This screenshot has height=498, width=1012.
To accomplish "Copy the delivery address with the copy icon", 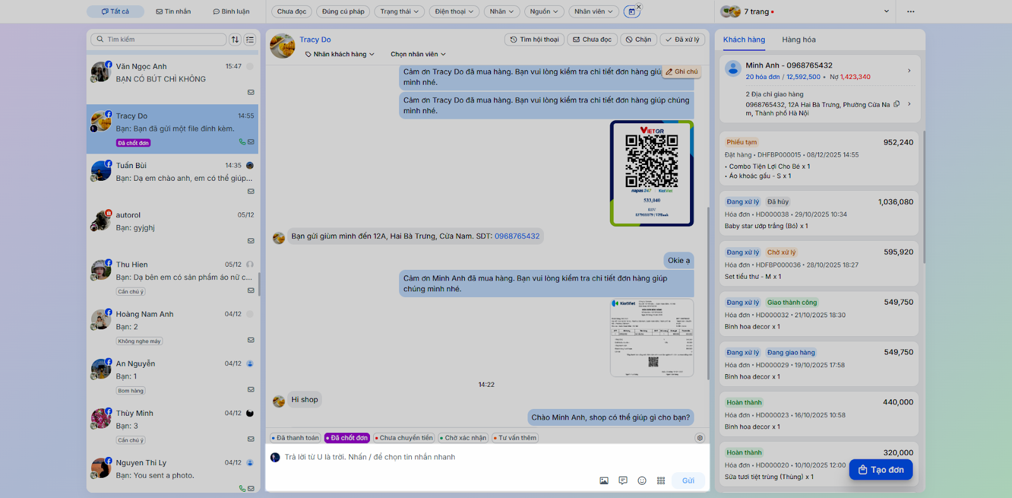I will 896,104.
